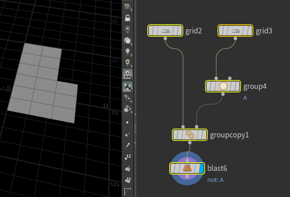Toggle the highlighted bulb with shadow icon

point(128,74)
